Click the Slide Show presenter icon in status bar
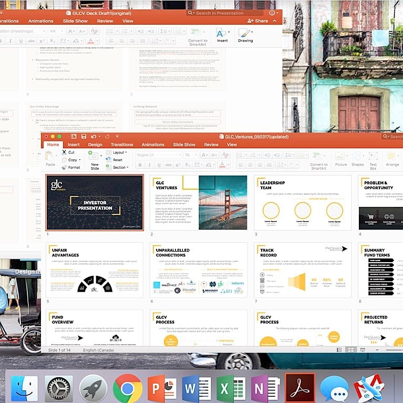The image size is (403, 403). (x=363, y=349)
